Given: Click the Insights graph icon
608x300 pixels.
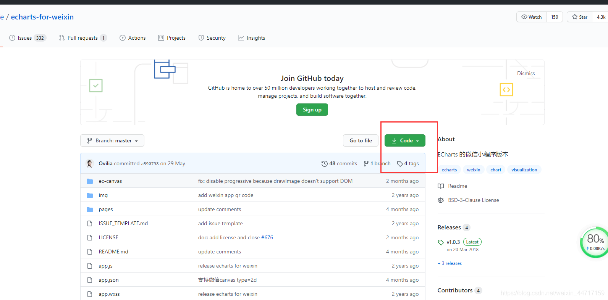Looking at the screenshot, I should pos(241,38).
